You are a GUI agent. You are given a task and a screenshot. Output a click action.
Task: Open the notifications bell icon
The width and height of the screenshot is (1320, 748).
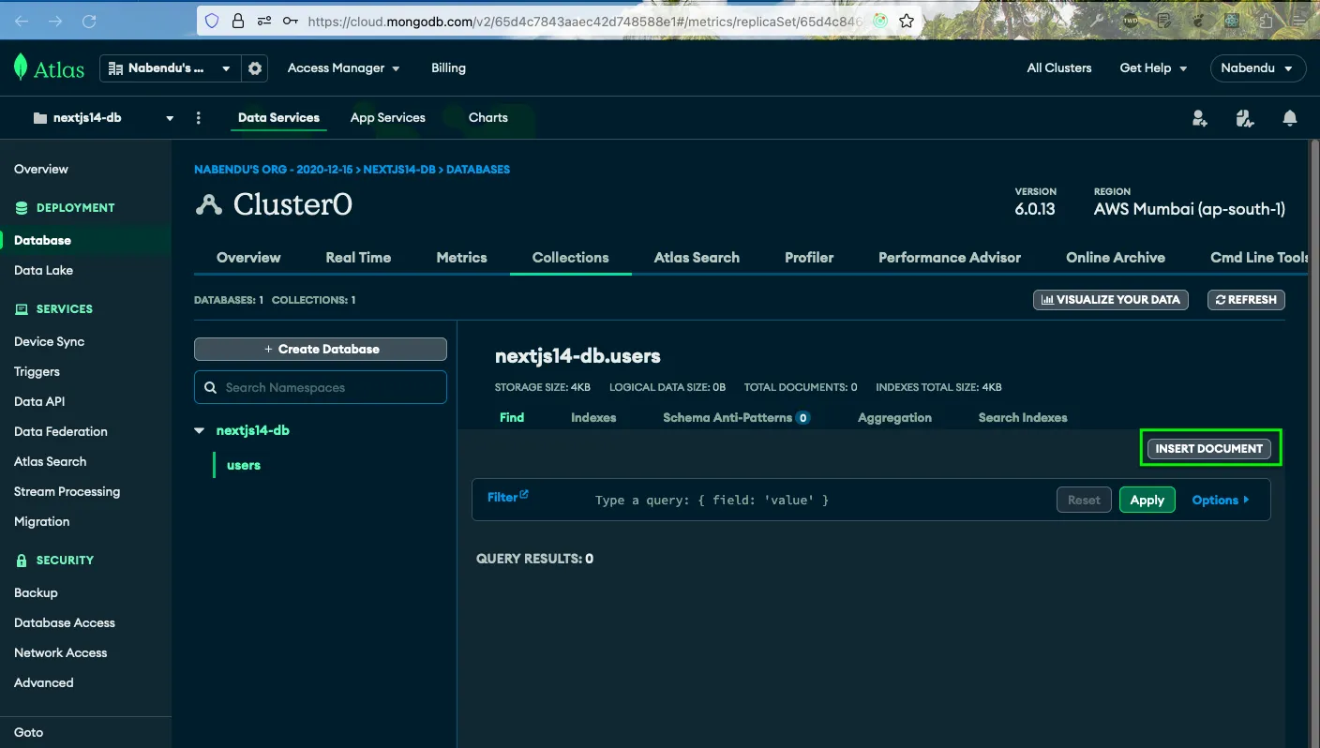(x=1290, y=118)
